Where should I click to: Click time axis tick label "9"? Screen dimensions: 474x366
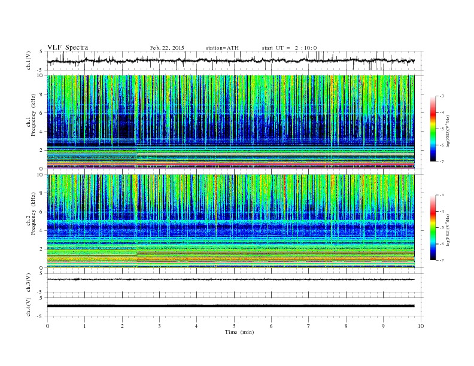click(383, 326)
